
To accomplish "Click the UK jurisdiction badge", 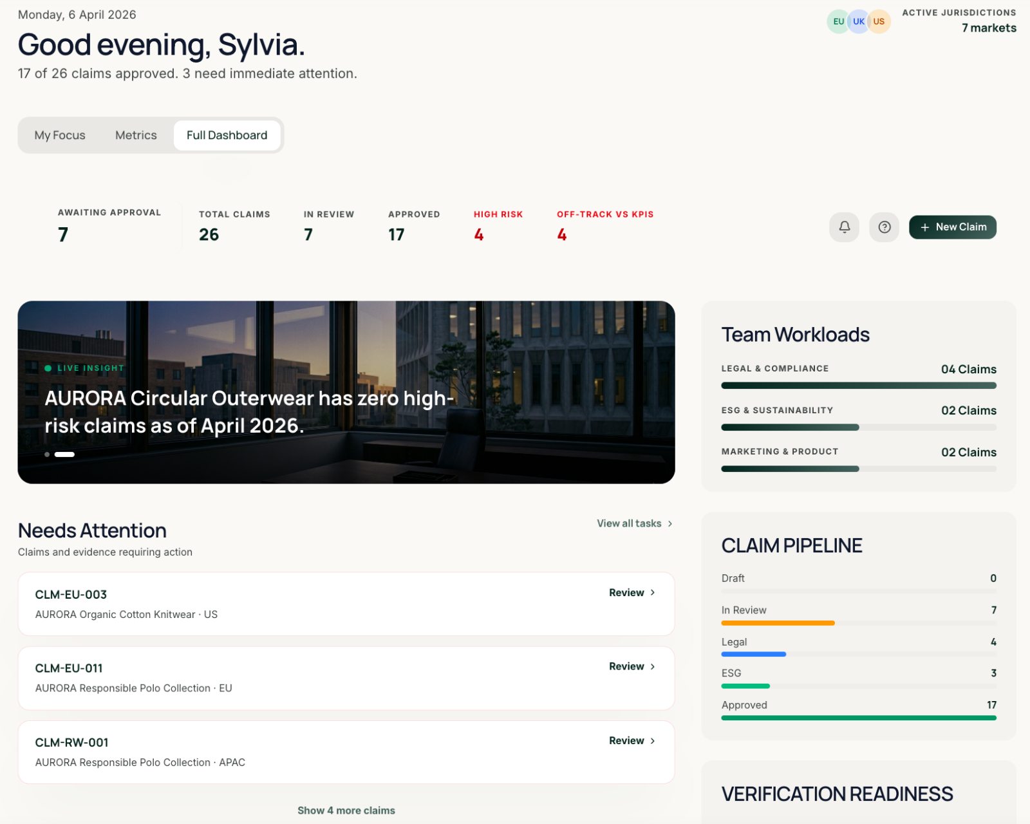I will pyautogui.click(x=858, y=21).
